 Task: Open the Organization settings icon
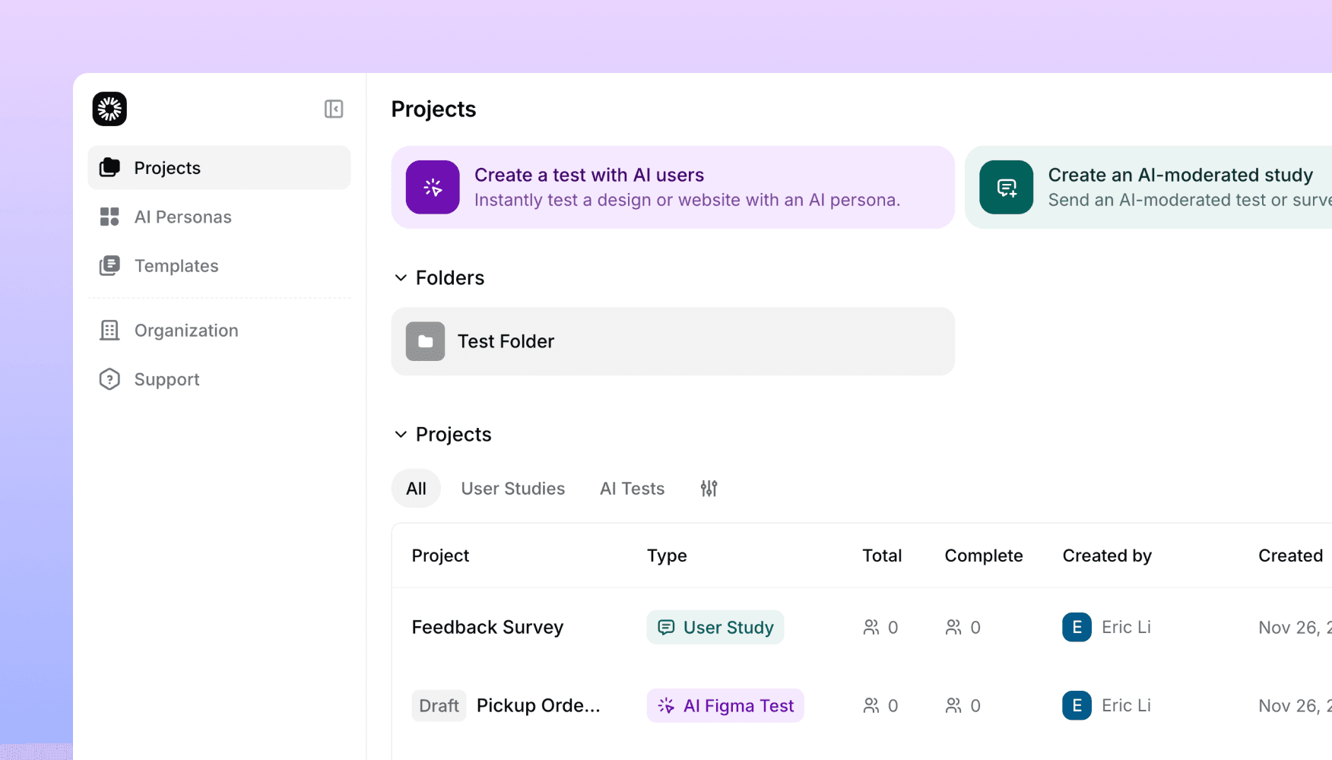pyautogui.click(x=109, y=330)
